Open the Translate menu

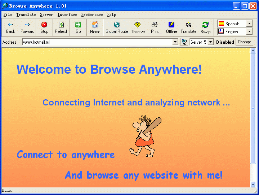[x=26, y=14]
